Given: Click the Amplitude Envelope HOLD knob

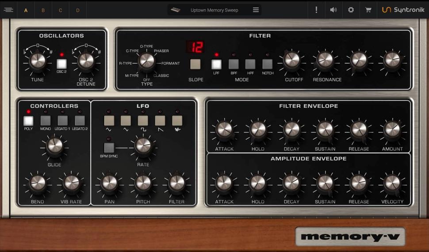Looking at the screenshot, I should pos(258,183).
